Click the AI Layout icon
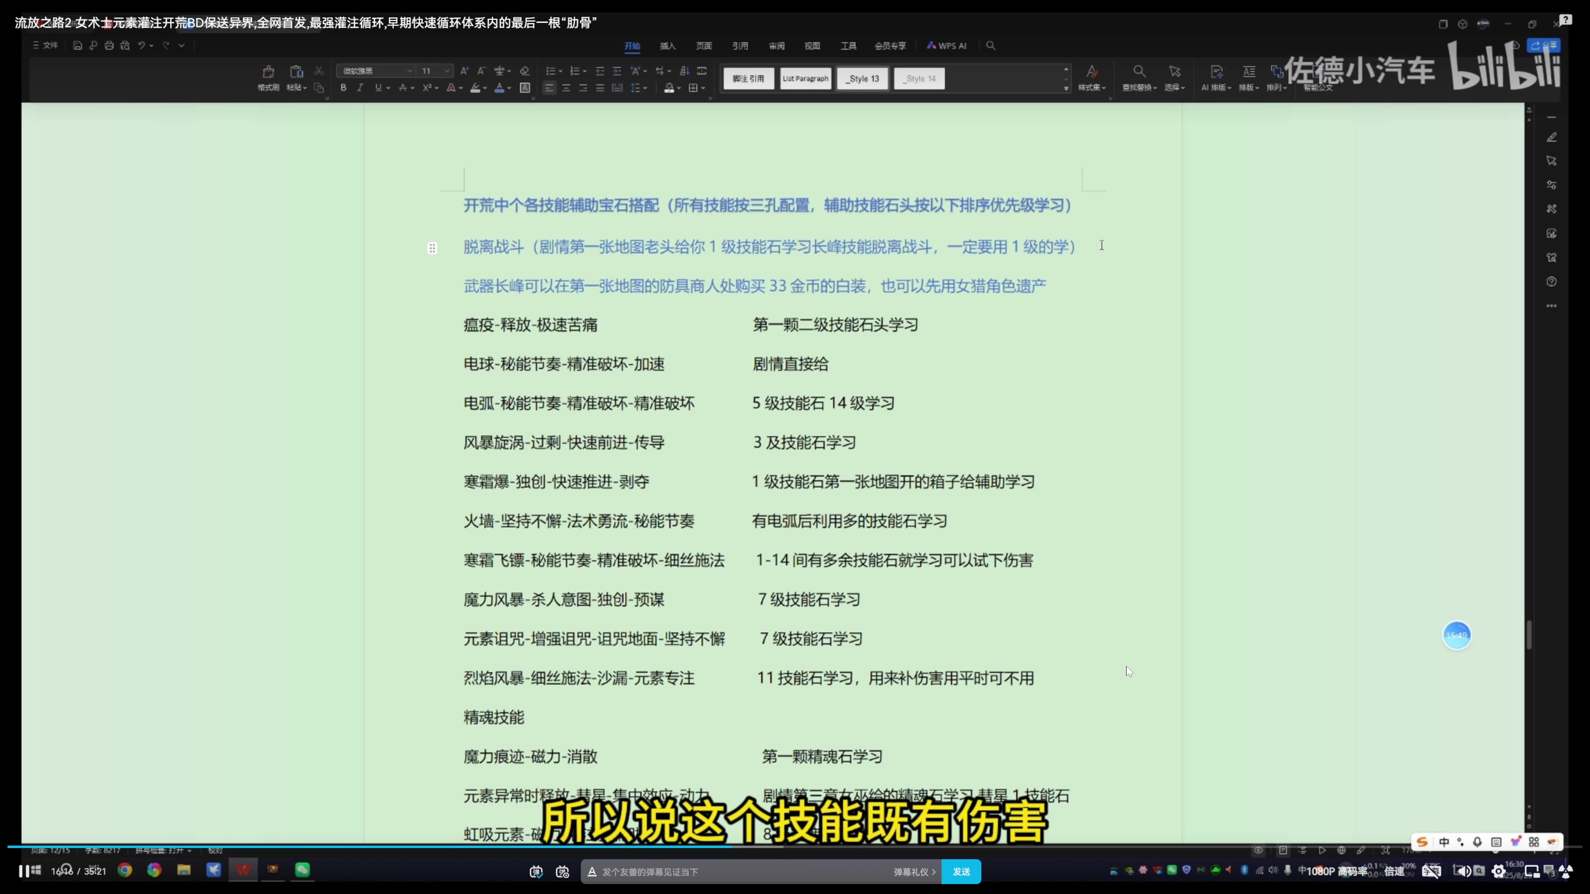The image size is (1590, 894). click(1216, 71)
